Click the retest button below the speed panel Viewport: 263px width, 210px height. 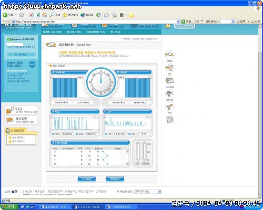87,179
